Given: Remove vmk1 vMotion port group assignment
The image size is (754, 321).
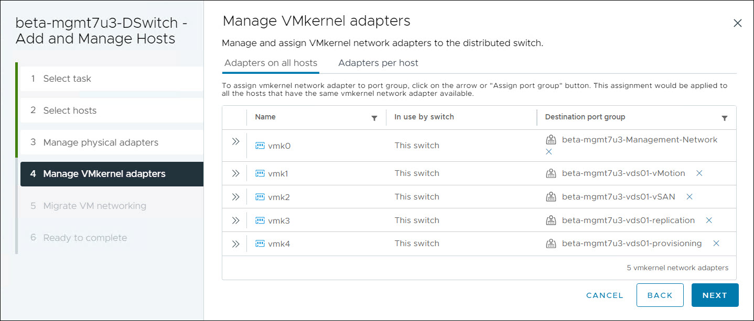Looking at the screenshot, I should pyautogui.click(x=699, y=173).
